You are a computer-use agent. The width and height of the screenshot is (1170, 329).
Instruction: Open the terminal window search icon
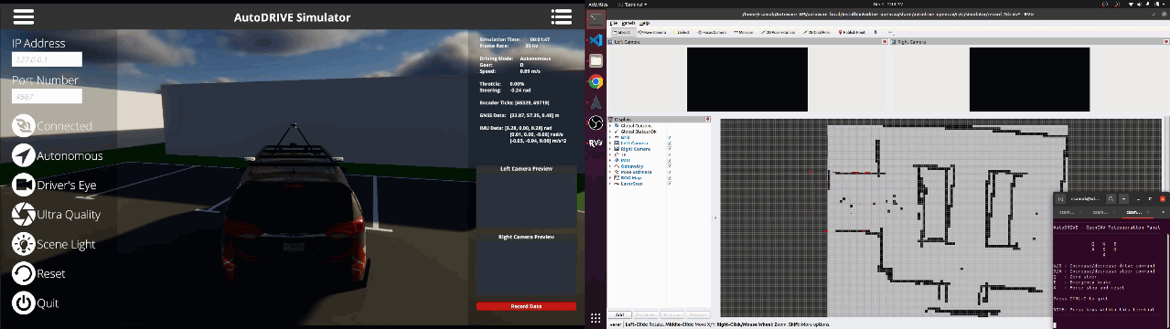(1111, 199)
